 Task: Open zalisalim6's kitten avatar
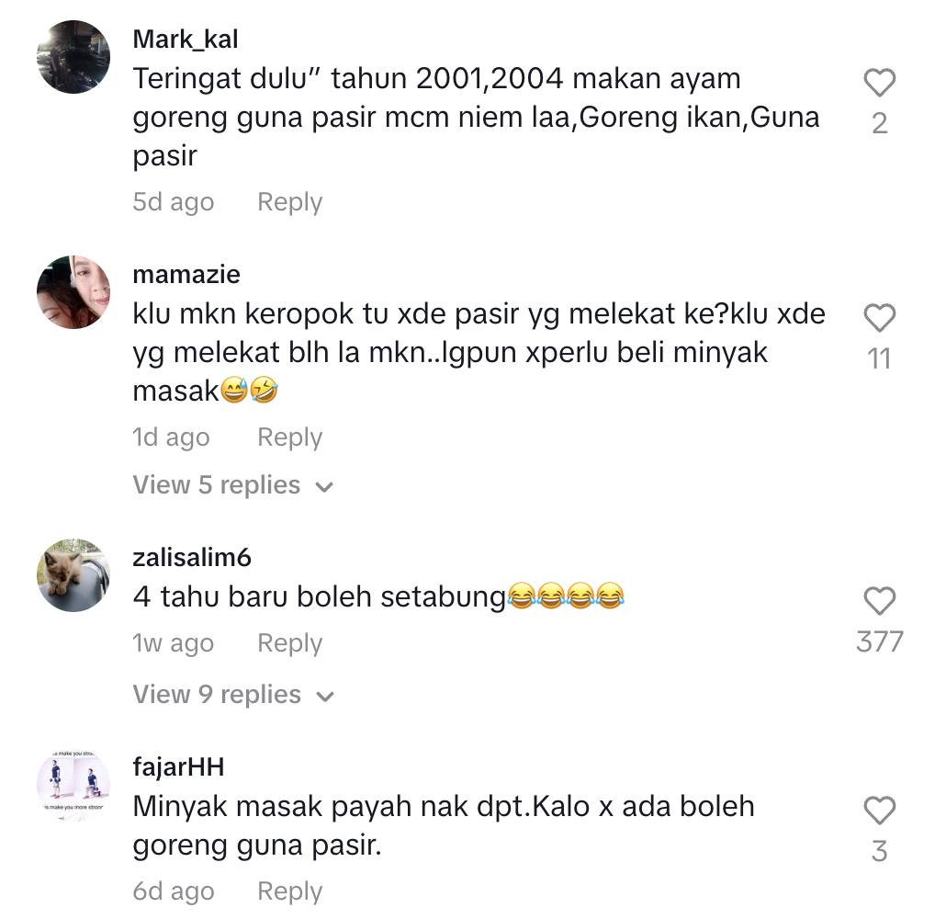pos(73,575)
